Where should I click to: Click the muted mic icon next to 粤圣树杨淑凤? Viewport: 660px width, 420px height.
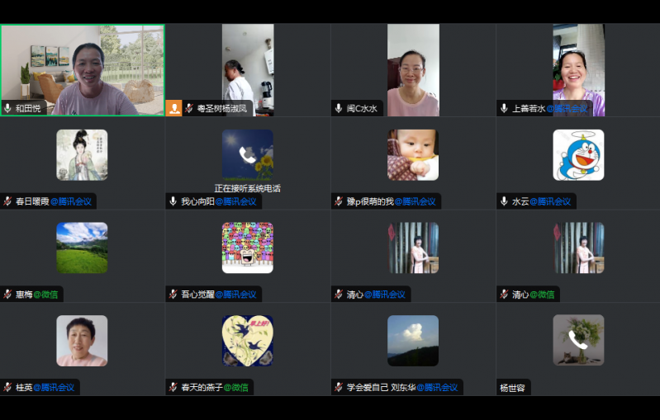189,108
